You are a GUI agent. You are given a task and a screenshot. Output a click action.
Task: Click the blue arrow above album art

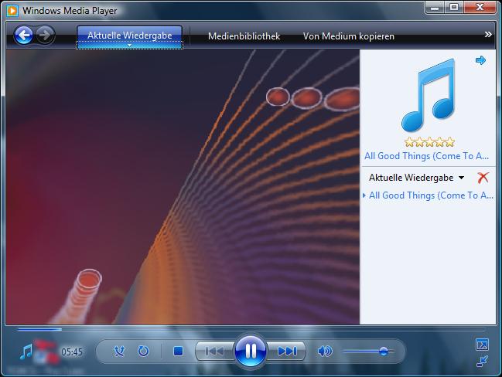click(480, 60)
